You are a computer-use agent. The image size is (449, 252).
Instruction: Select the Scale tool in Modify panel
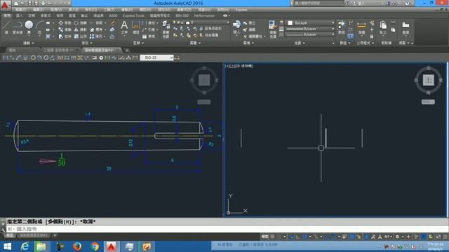click(x=80, y=36)
